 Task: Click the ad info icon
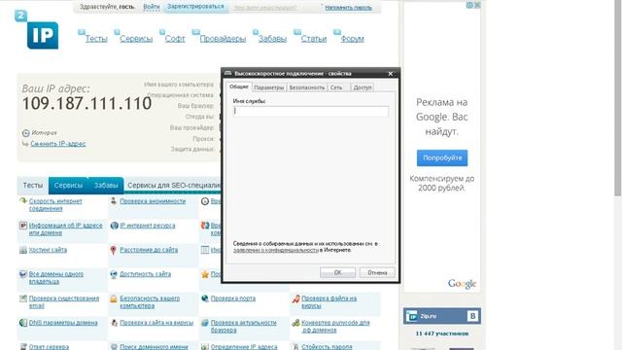469,5
